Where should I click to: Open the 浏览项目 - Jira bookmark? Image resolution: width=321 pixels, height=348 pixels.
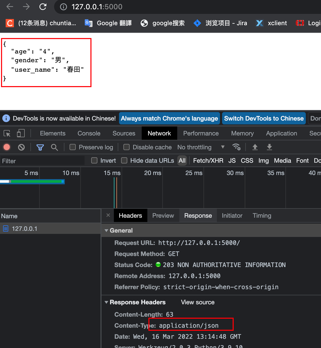pos(220,23)
